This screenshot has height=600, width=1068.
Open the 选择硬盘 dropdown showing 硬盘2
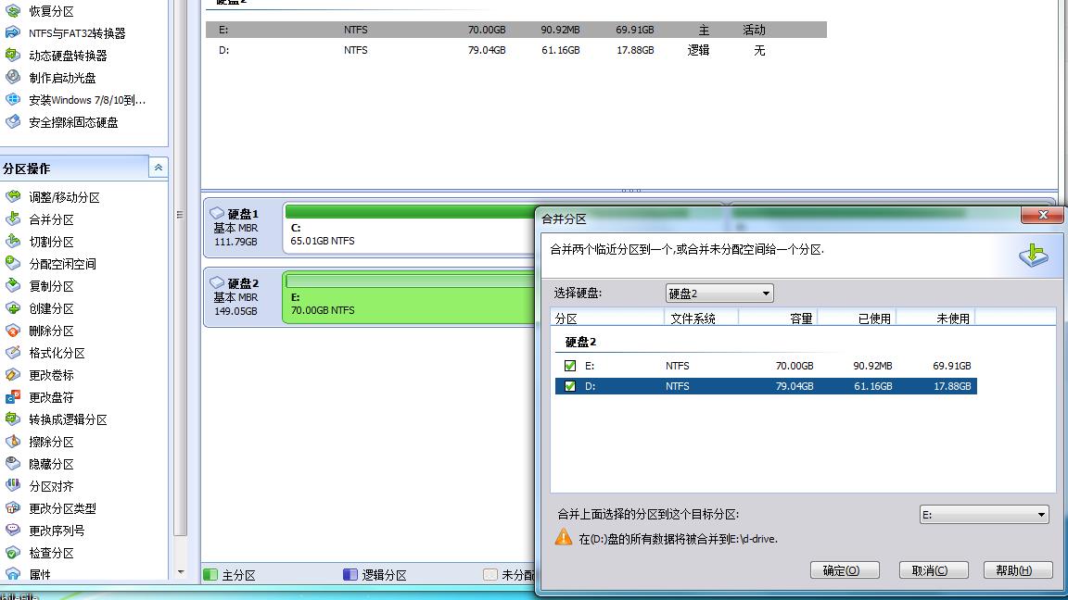tap(719, 294)
